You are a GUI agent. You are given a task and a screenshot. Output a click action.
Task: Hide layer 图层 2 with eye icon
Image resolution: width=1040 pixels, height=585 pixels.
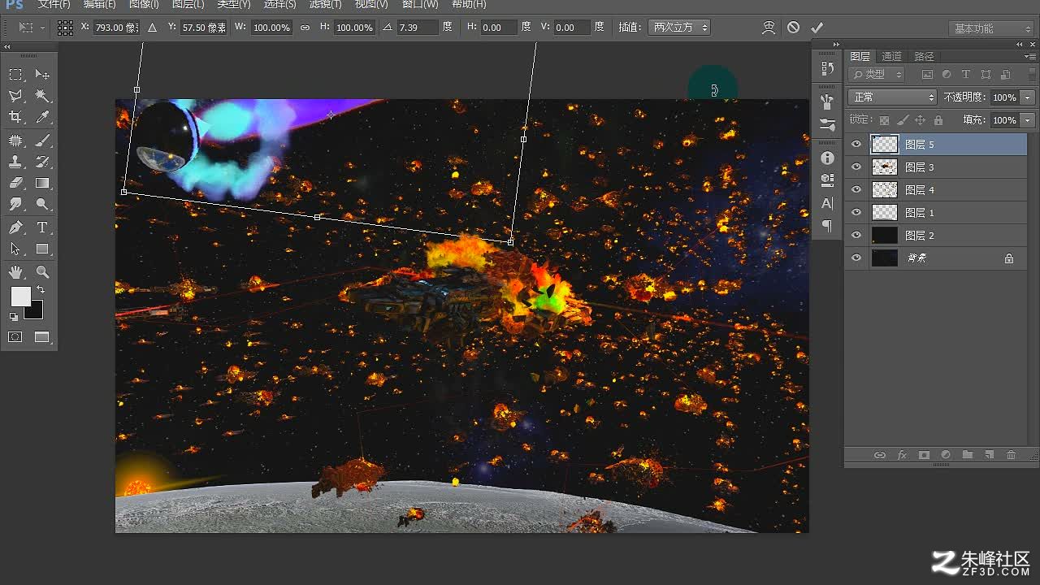(856, 236)
